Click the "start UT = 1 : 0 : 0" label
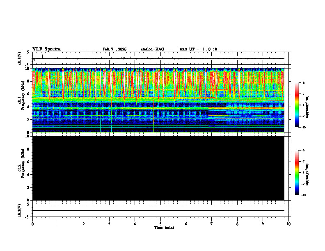This screenshot has width=325, height=251. (x=198, y=49)
